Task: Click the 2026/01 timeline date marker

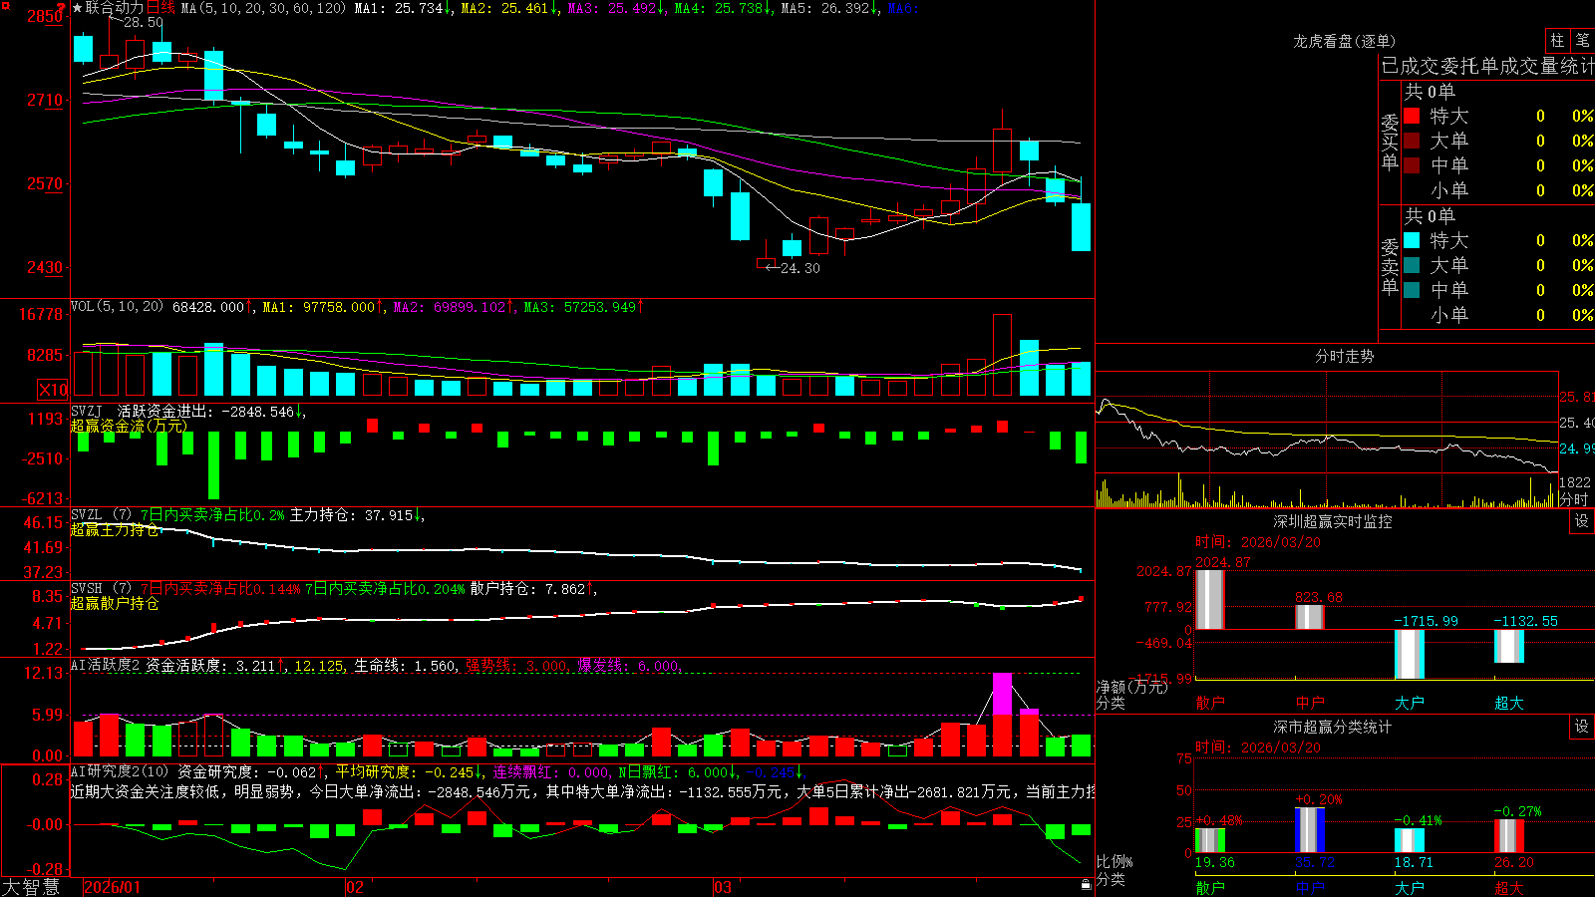Action: pyautogui.click(x=113, y=887)
